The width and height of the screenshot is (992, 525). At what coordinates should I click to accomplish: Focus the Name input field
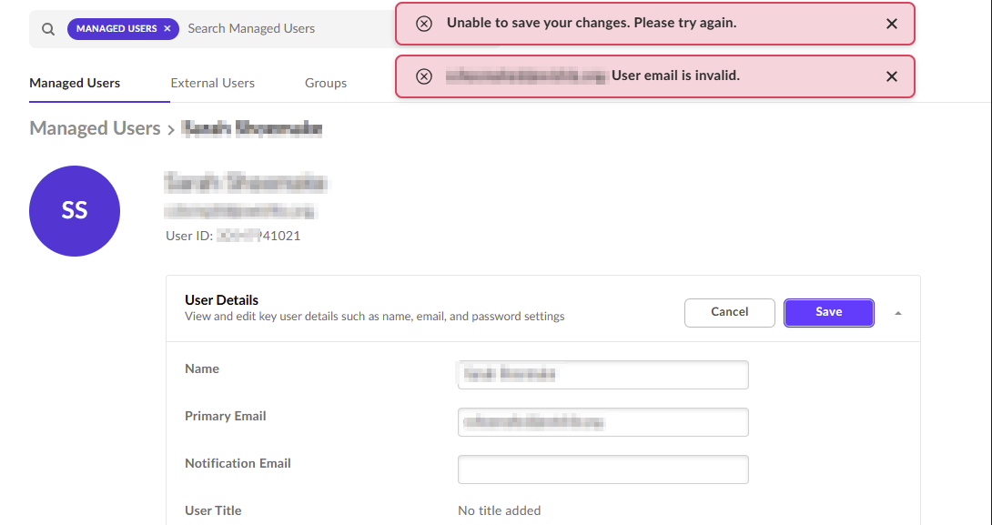point(602,375)
